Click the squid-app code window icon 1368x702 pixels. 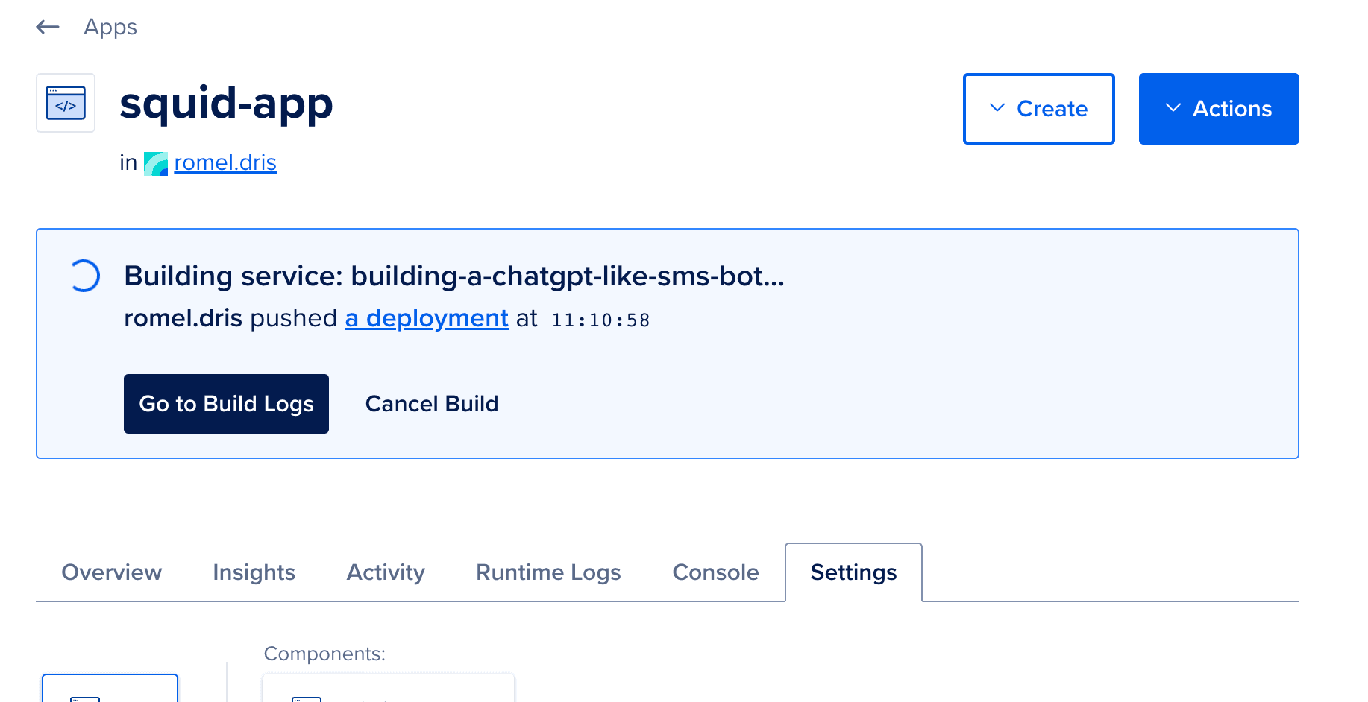[66, 103]
